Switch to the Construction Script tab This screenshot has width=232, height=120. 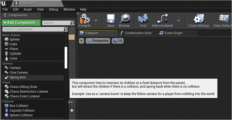pos(138,33)
